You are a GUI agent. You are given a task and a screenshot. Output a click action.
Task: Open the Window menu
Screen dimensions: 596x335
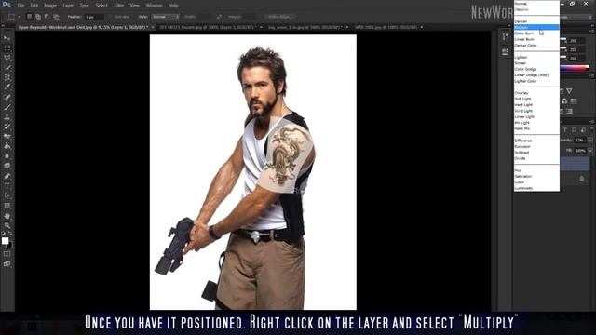[154, 6]
